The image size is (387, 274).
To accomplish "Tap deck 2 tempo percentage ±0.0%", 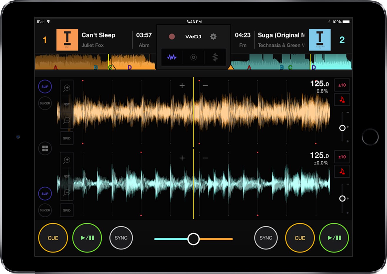I will point(321,163).
